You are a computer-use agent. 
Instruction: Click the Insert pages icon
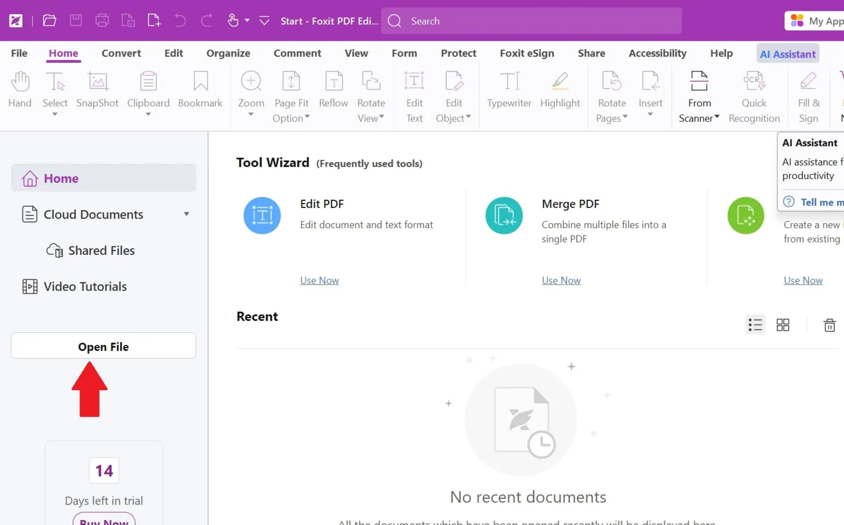pos(650,81)
